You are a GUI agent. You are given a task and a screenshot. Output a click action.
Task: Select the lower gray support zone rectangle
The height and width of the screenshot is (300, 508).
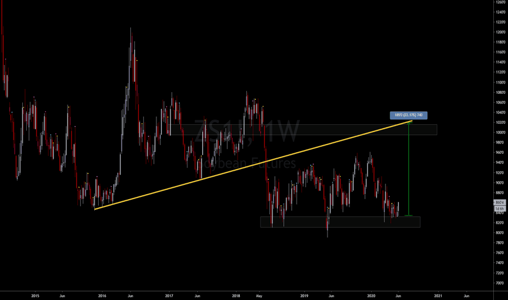pos(340,222)
